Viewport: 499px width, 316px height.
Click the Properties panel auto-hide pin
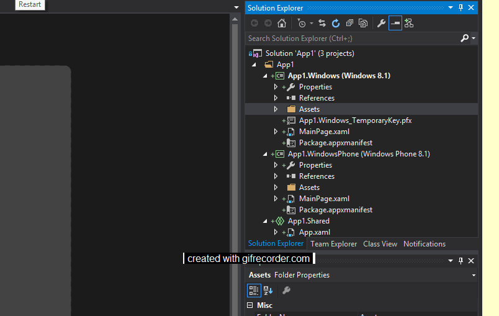click(x=461, y=261)
